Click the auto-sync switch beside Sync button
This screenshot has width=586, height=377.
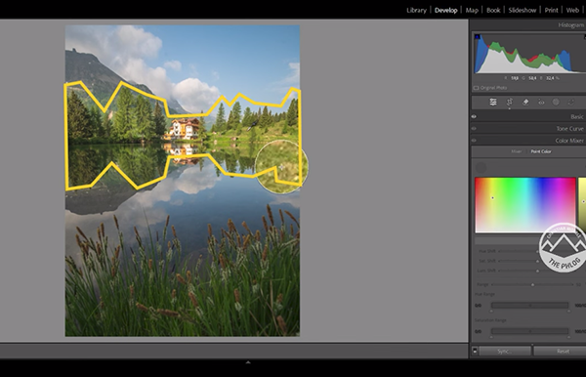(x=475, y=351)
